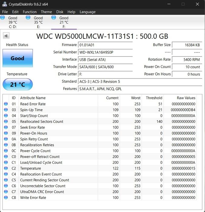Viewport: 205px width, 212px height.
Task: Select the F: disk status orb
Action: coord(54,18)
